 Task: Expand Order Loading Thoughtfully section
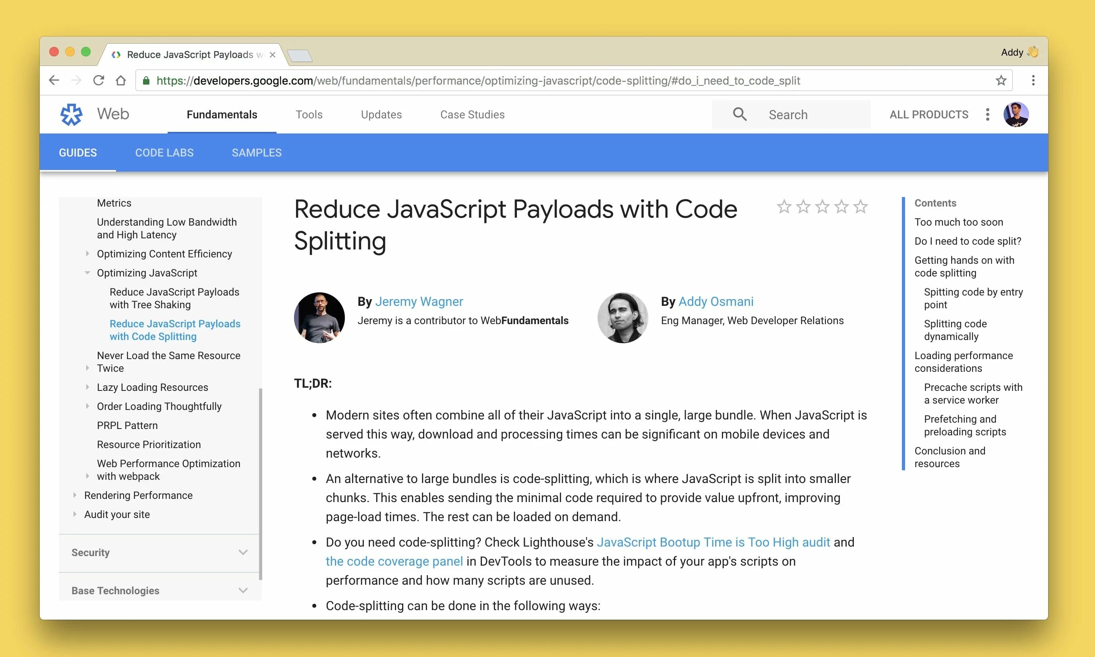point(87,406)
